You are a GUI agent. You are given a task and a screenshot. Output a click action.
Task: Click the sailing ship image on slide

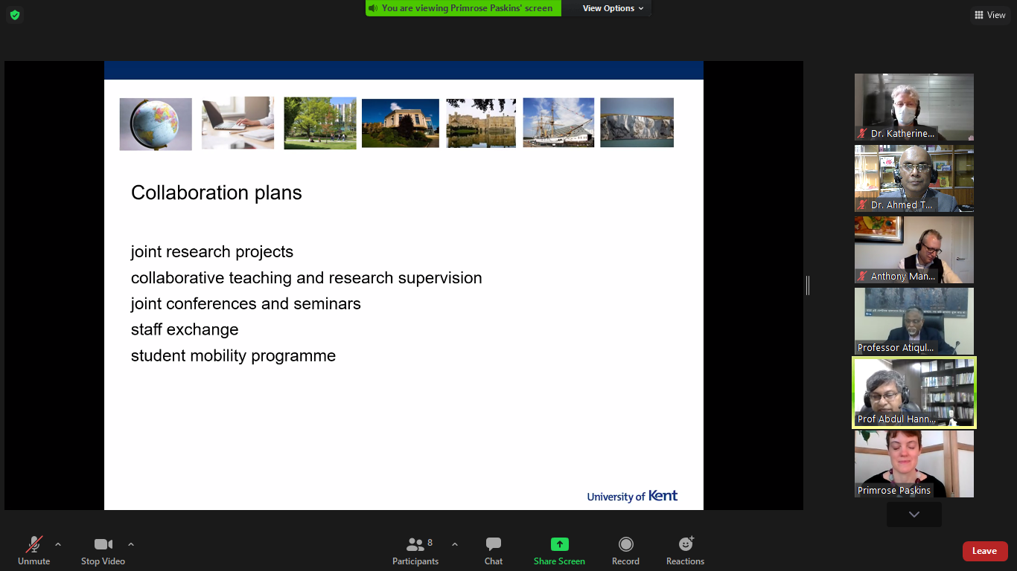(558, 123)
